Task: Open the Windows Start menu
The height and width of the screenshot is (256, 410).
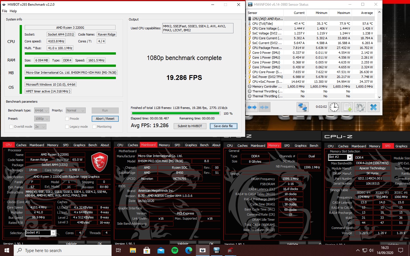Action: pyautogui.click(x=7, y=250)
